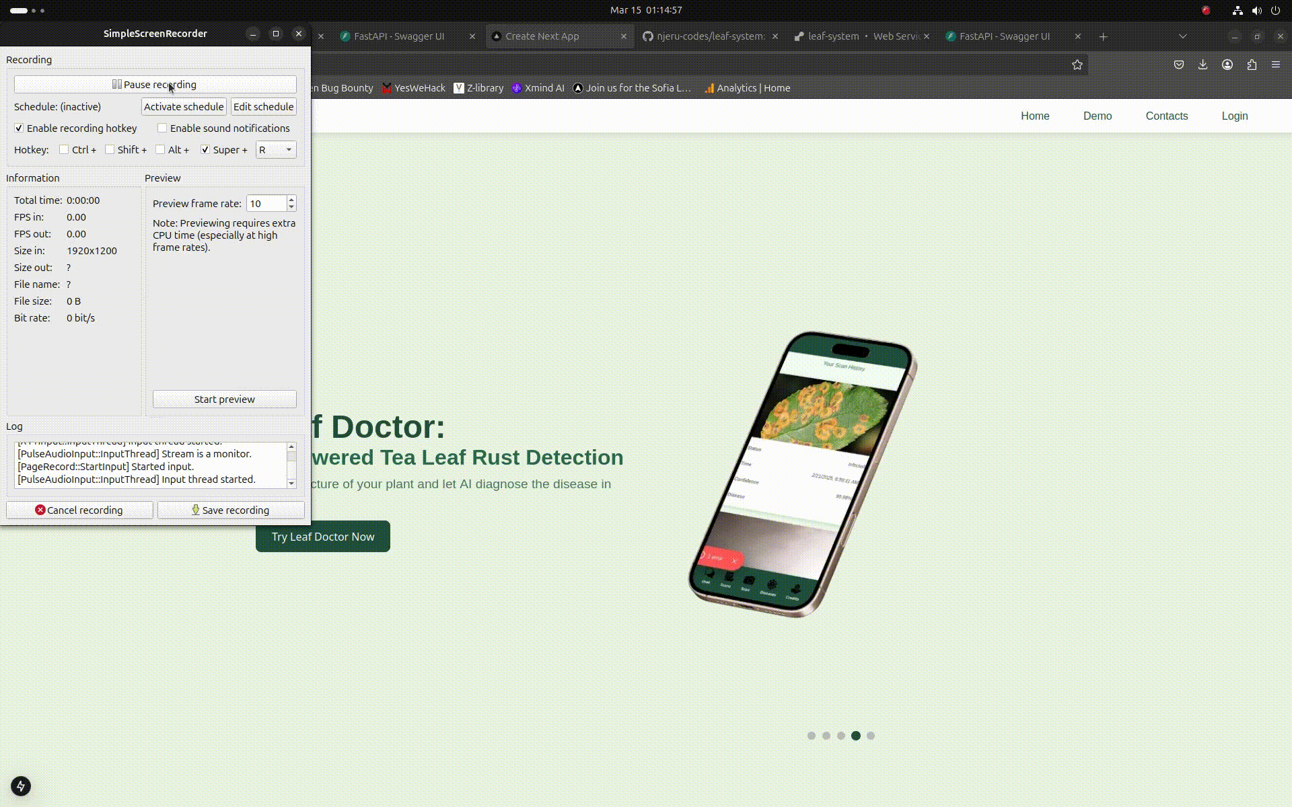Increase preview frame rate with up arrow
Viewport: 1292px width, 807px height.
pyautogui.click(x=291, y=200)
